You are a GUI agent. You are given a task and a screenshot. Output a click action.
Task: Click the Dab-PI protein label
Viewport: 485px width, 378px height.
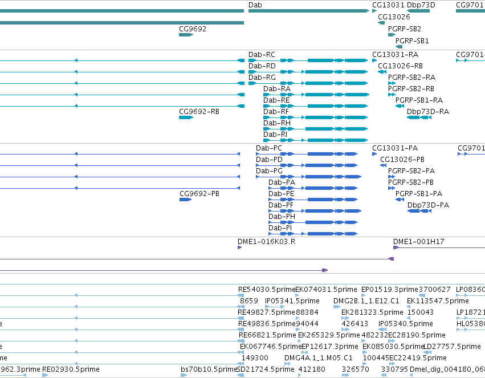(x=280, y=228)
